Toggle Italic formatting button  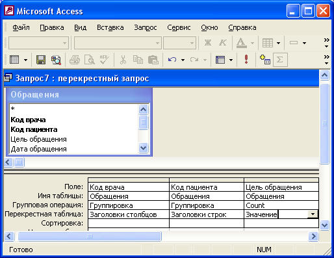(222, 43)
